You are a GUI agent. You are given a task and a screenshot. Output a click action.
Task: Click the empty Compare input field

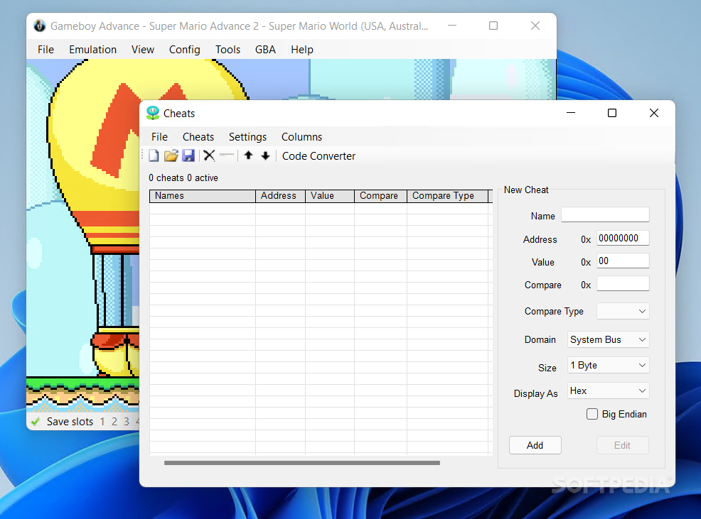(623, 283)
